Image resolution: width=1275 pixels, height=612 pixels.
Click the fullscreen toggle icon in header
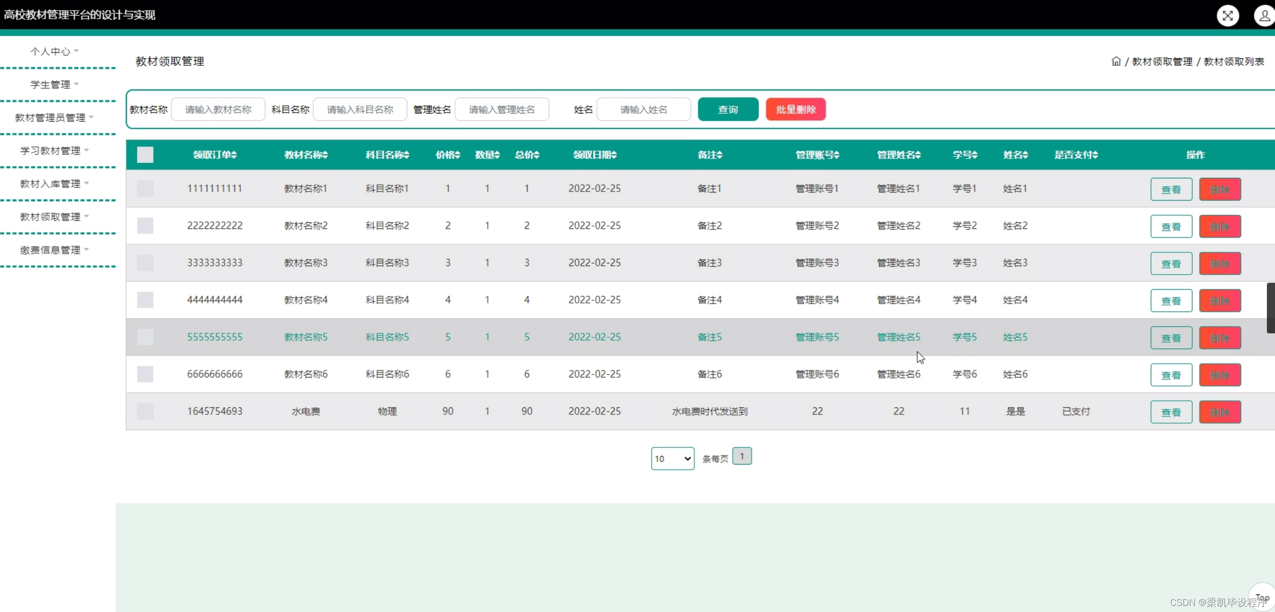coord(1227,16)
